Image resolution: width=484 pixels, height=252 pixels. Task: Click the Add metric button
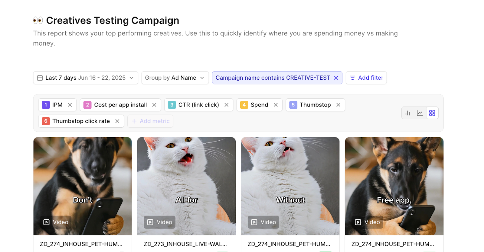click(150, 121)
